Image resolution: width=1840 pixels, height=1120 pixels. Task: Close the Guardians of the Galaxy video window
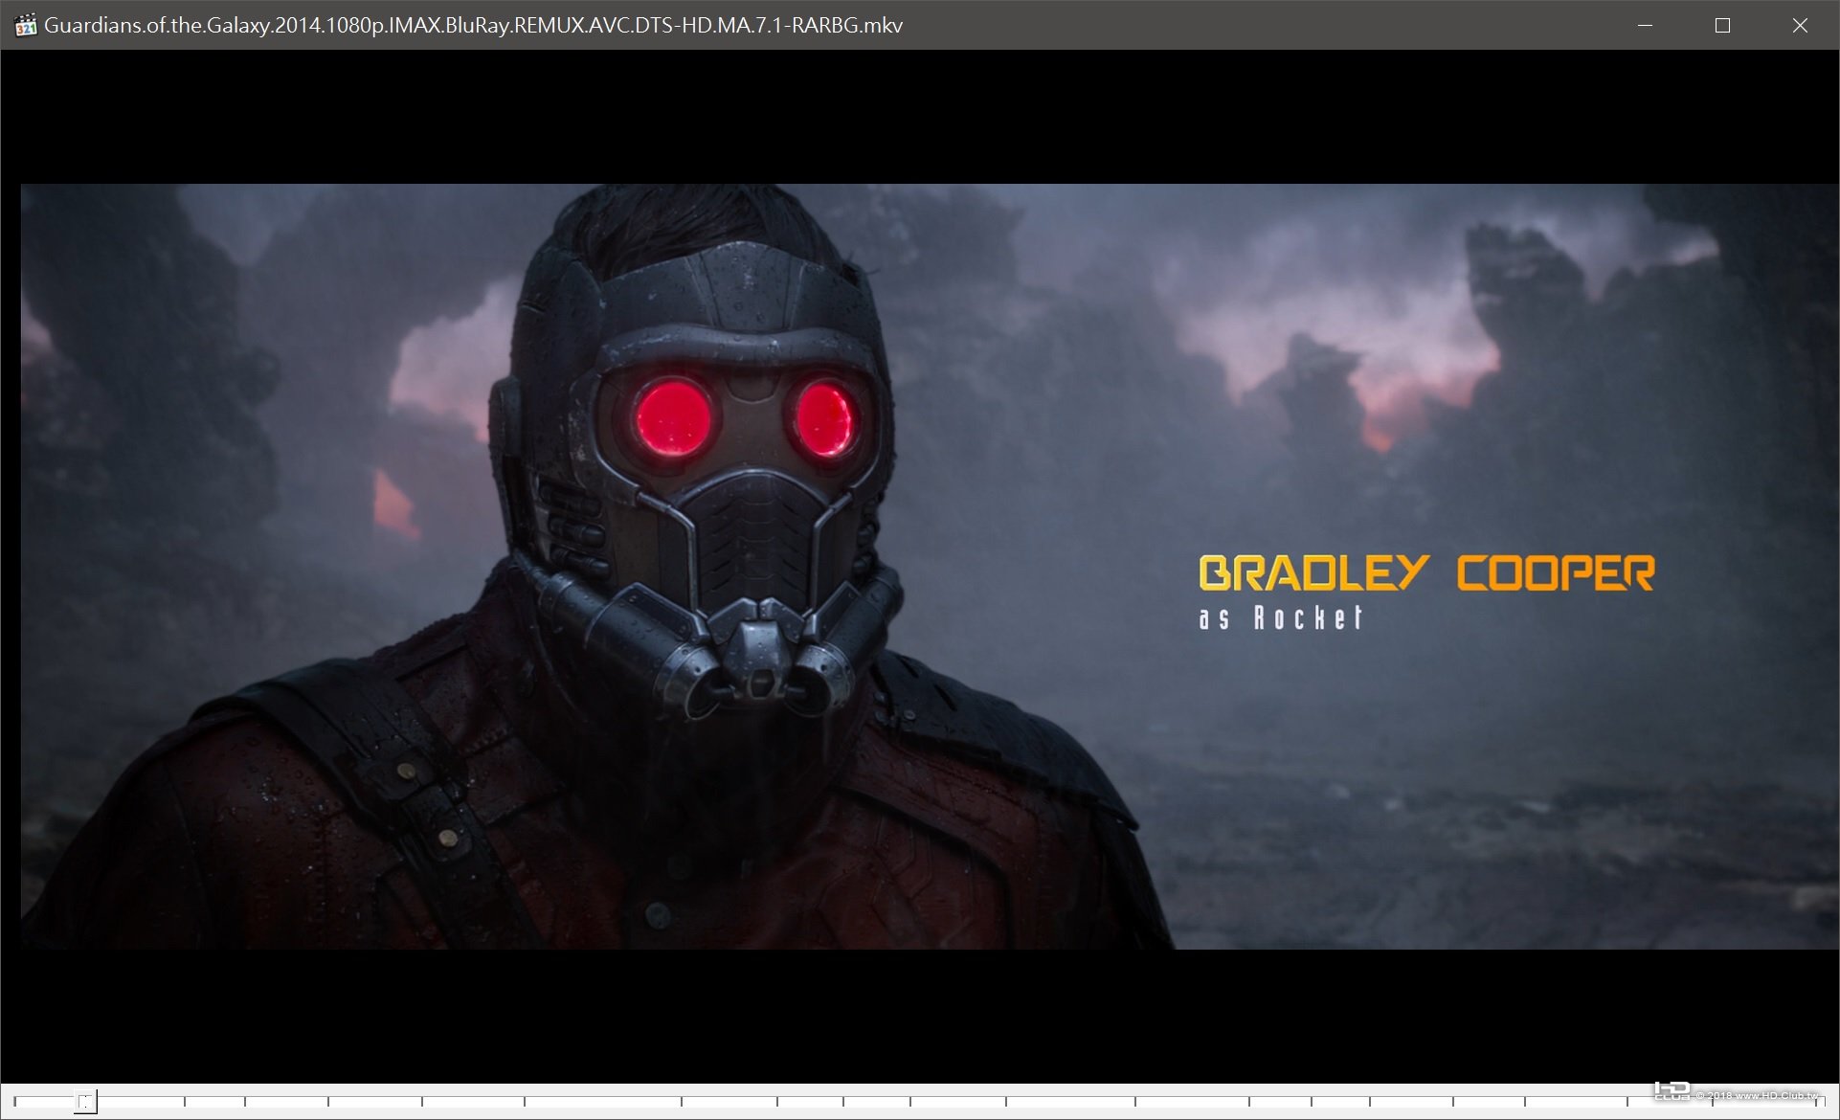pyautogui.click(x=1800, y=25)
